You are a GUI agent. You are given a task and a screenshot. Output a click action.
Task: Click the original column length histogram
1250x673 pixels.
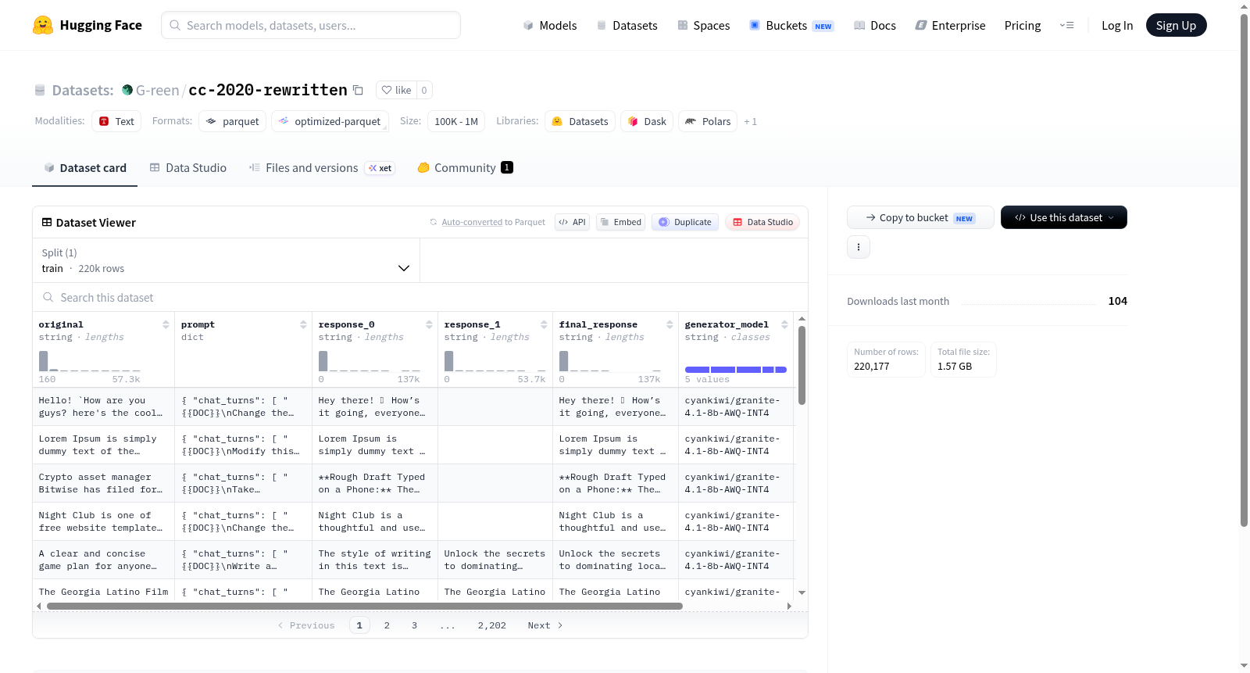point(90,361)
